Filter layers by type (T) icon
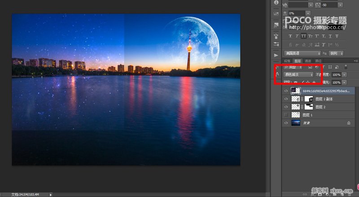 click(x=324, y=67)
